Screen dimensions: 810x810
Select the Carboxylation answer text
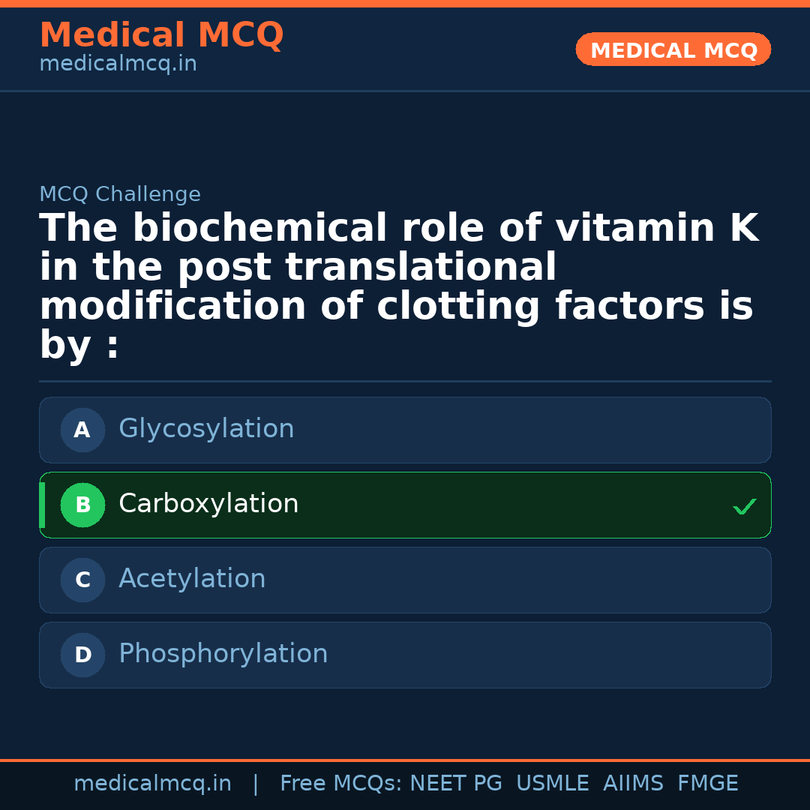208,504
